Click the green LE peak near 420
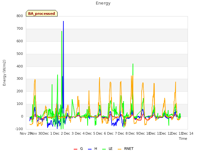 tap(133, 64)
